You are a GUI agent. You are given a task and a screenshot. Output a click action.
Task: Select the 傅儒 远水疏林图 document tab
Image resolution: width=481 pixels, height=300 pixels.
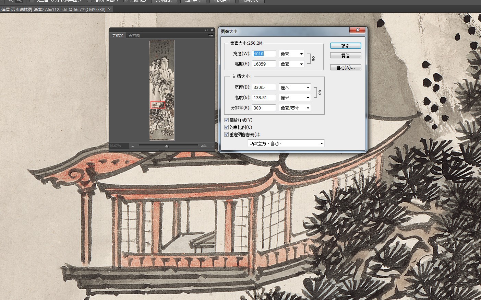tap(53, 9)
